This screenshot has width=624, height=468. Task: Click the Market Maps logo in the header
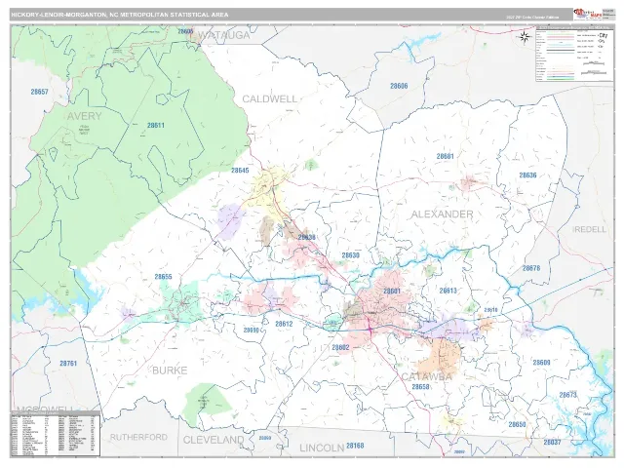[x=587, y=14]
